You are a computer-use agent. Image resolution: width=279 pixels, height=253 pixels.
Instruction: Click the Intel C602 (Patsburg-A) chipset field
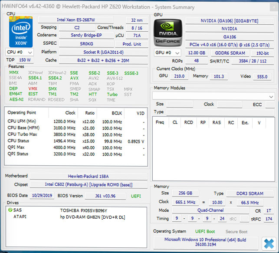tap(89, 185)
